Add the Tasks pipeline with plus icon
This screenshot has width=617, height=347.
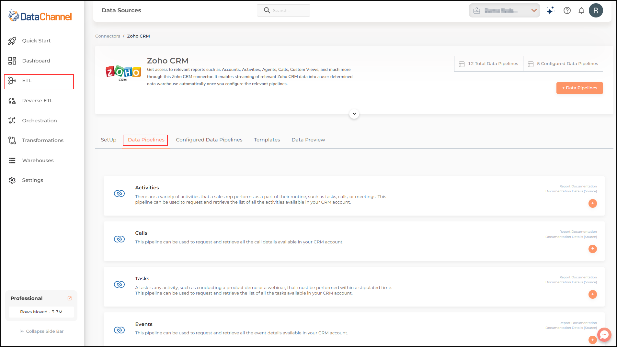tap(593, 294)
